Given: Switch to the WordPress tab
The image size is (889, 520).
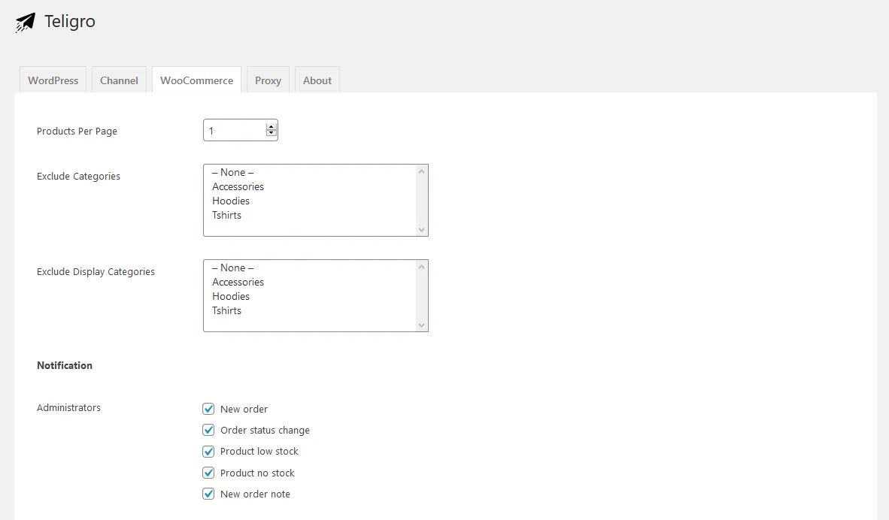Looking at the screenshot, I should [x=53, y=80].
